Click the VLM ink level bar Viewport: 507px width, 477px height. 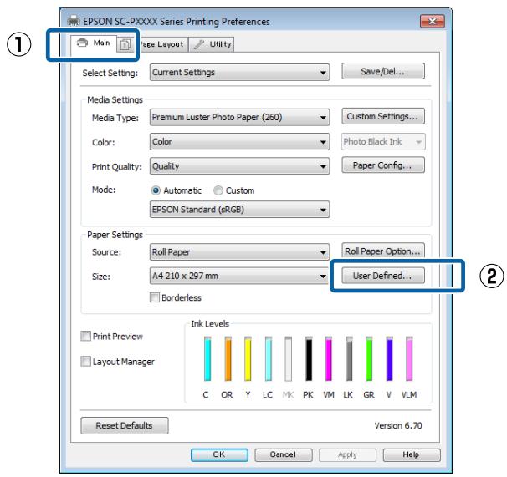pos(409,359)
